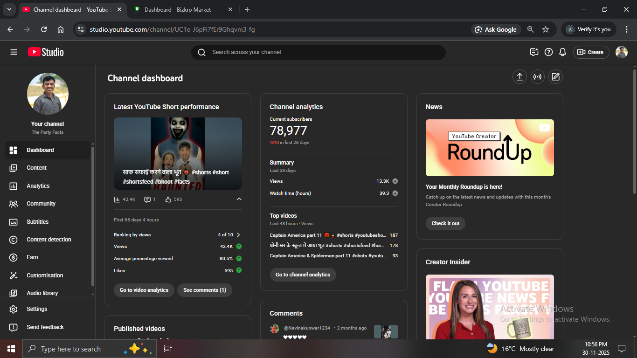The height and width of the screenshot is (358, 637).
Task: Open Earn in the sidebar
Action: click(32, 257)
